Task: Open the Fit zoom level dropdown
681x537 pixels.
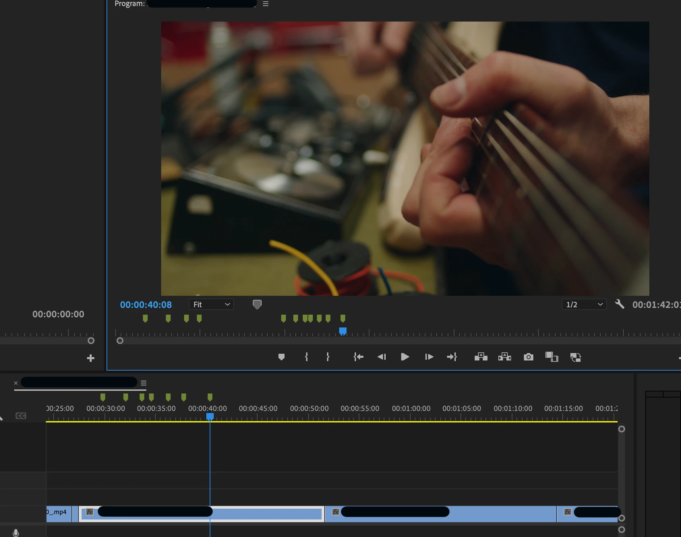Action: [211, 305]
